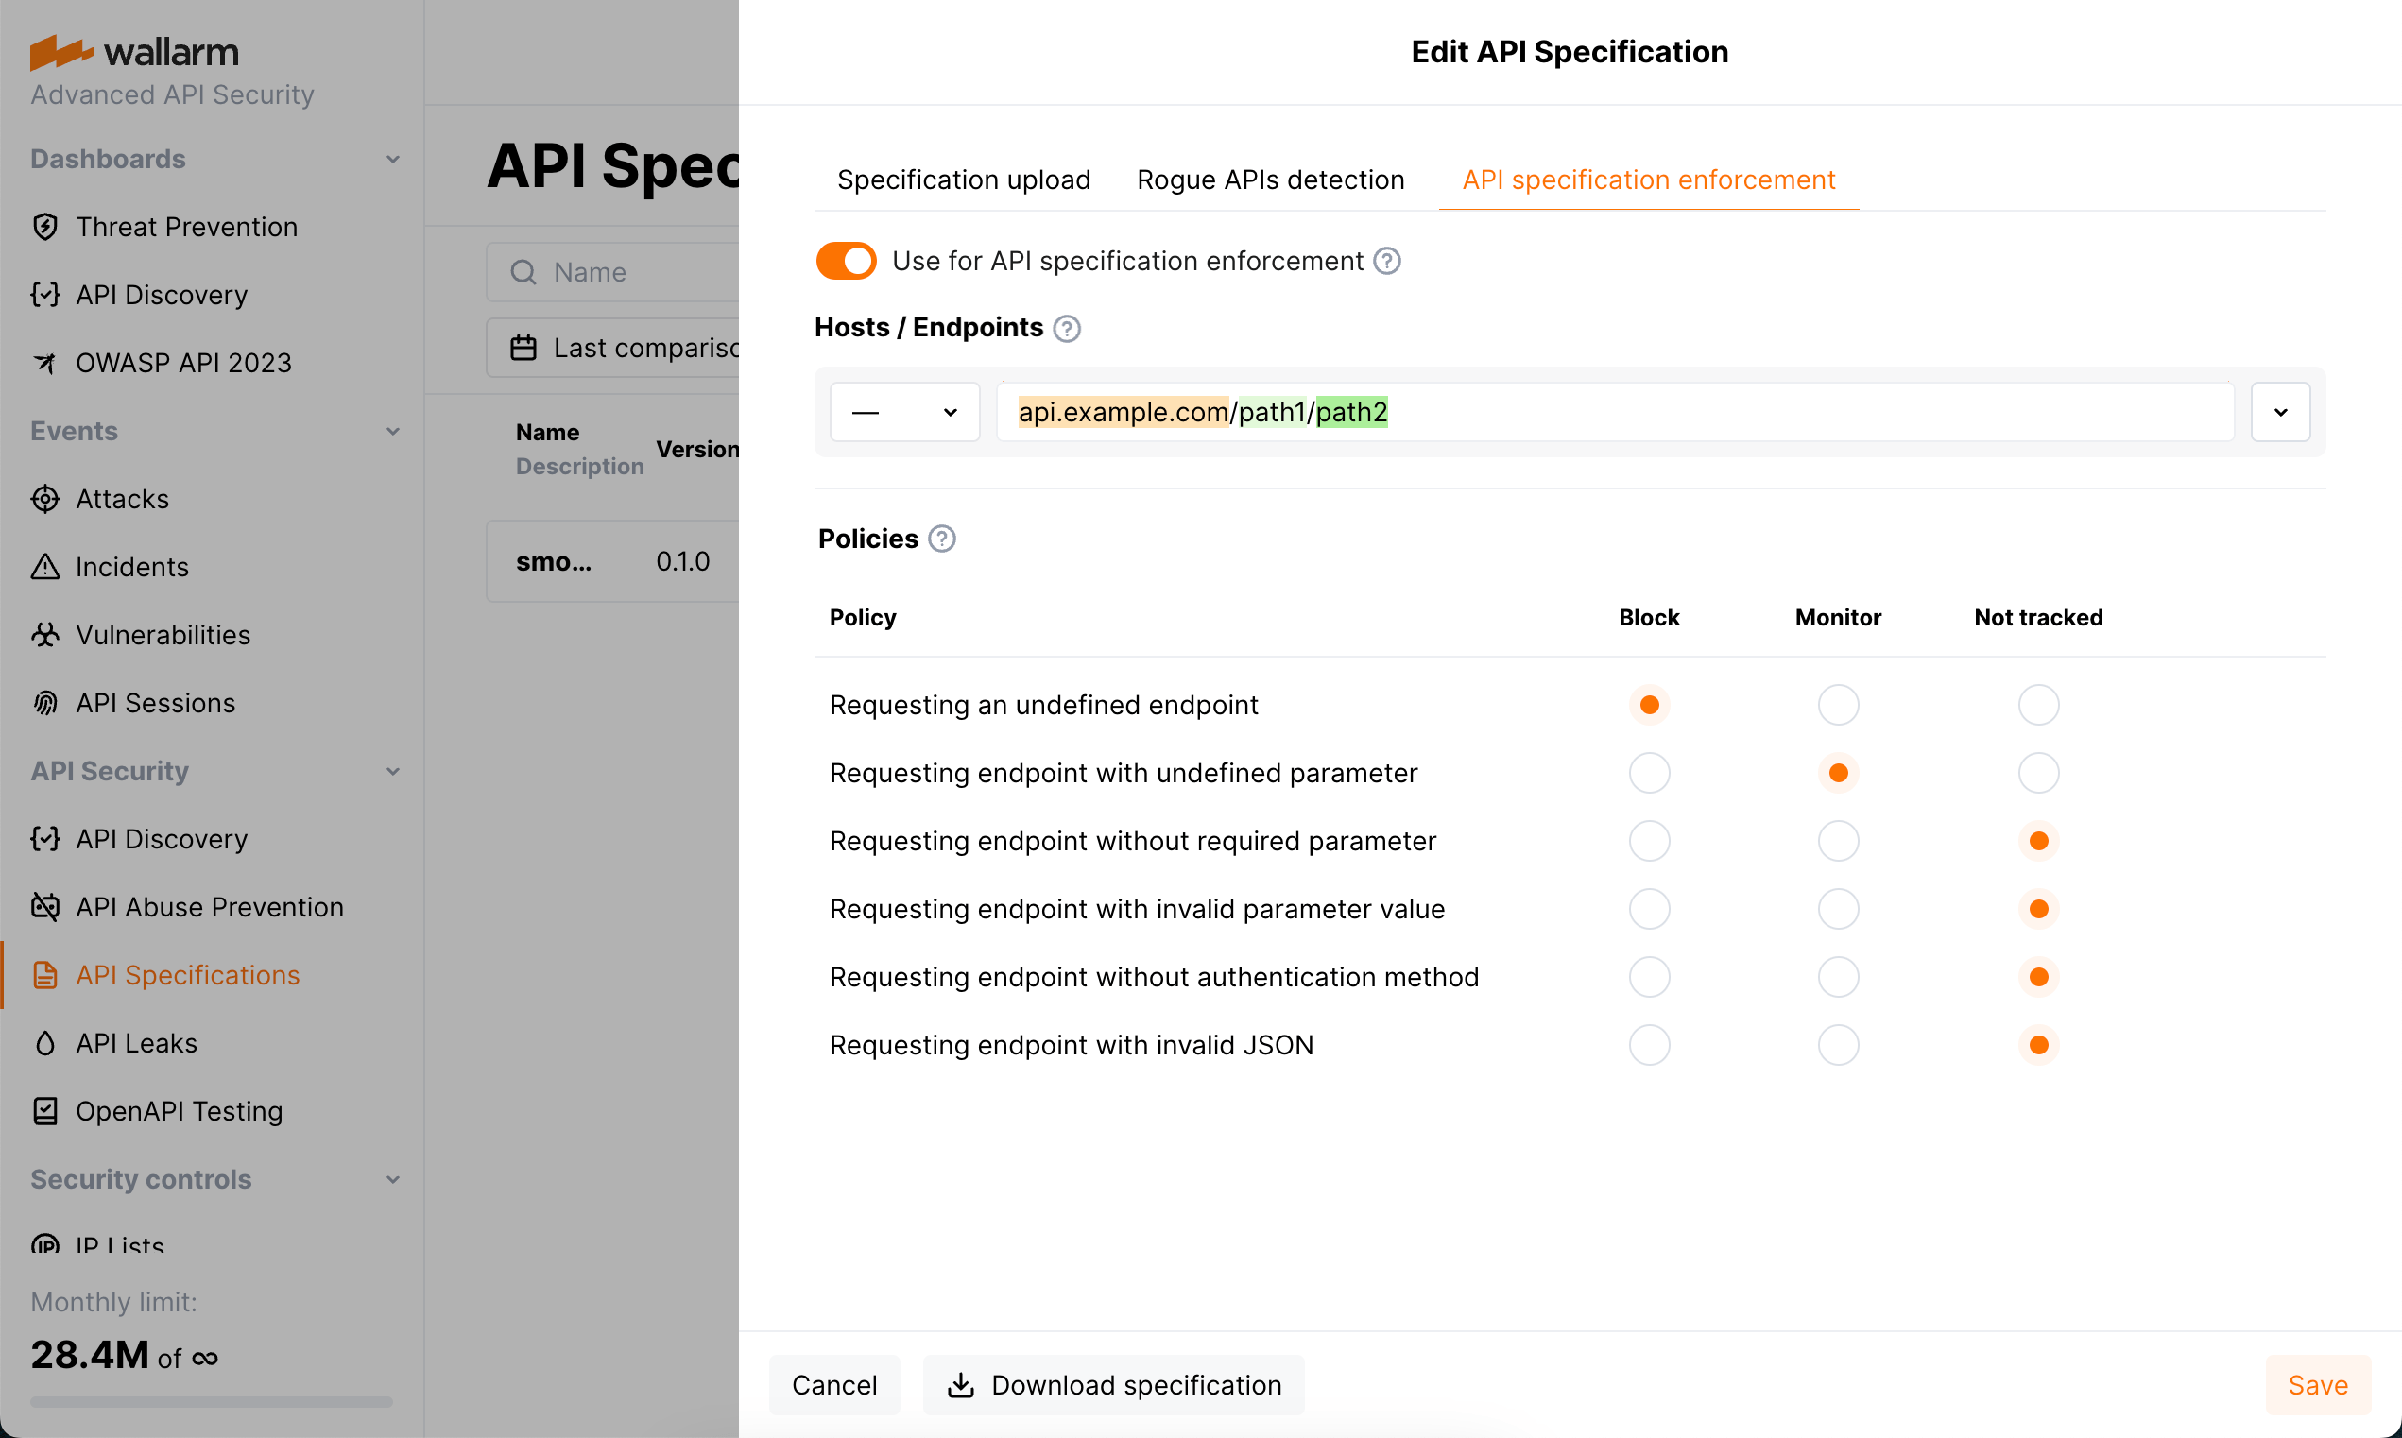2402x1438 pixels.
Task: Click the Attacks target icon
Action: [x=45, y=498]
